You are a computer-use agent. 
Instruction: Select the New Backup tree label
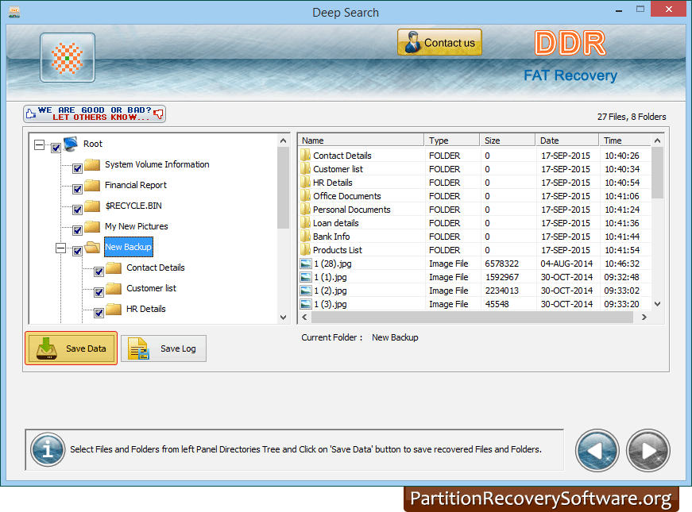pos(129,247)
